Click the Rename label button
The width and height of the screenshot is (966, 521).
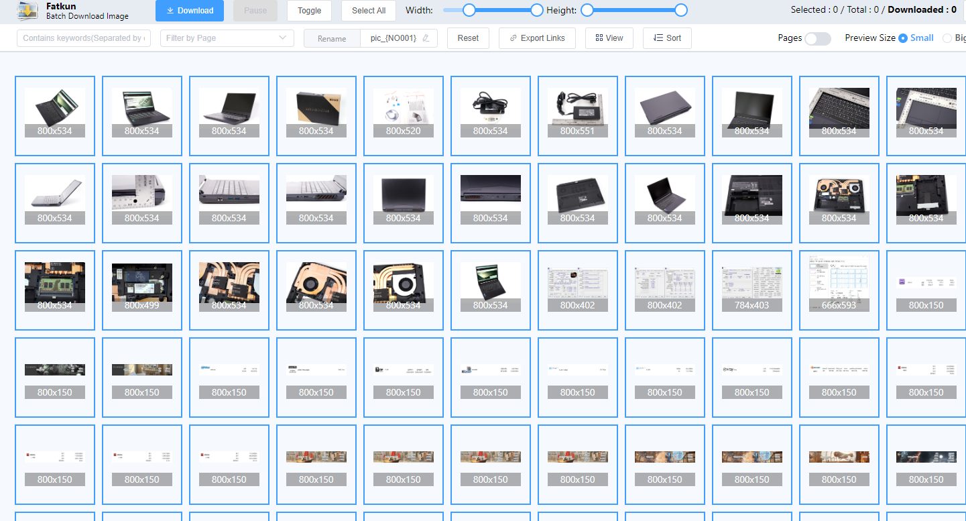pos(332,38)
